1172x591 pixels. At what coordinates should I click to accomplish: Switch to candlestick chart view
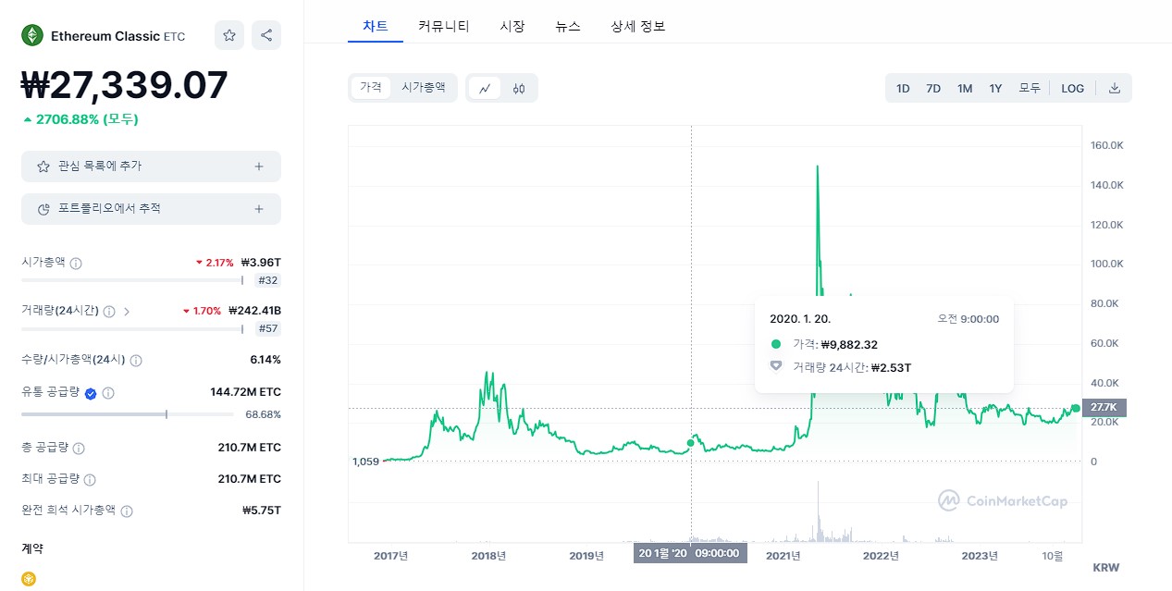coord(518,88)
